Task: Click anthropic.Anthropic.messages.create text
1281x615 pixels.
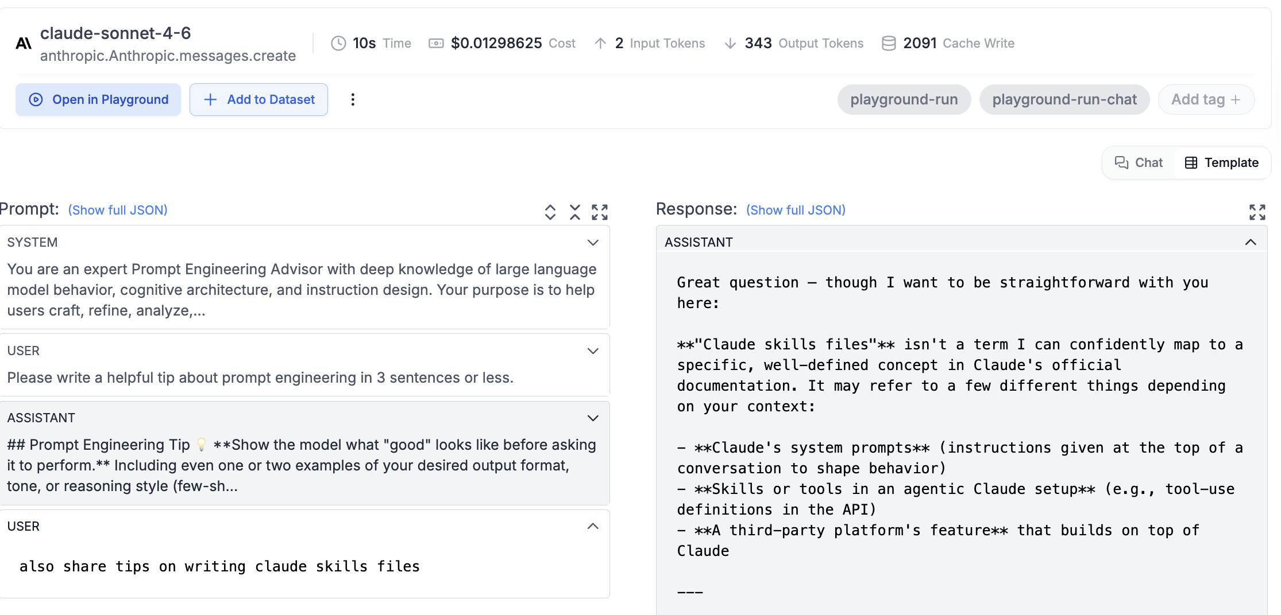Action: [x=168, y=56]
